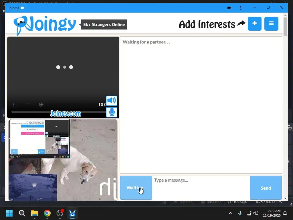Click the tray volume icon
Viewport: 293px width, 220px height.
click(x=256, y=213)
